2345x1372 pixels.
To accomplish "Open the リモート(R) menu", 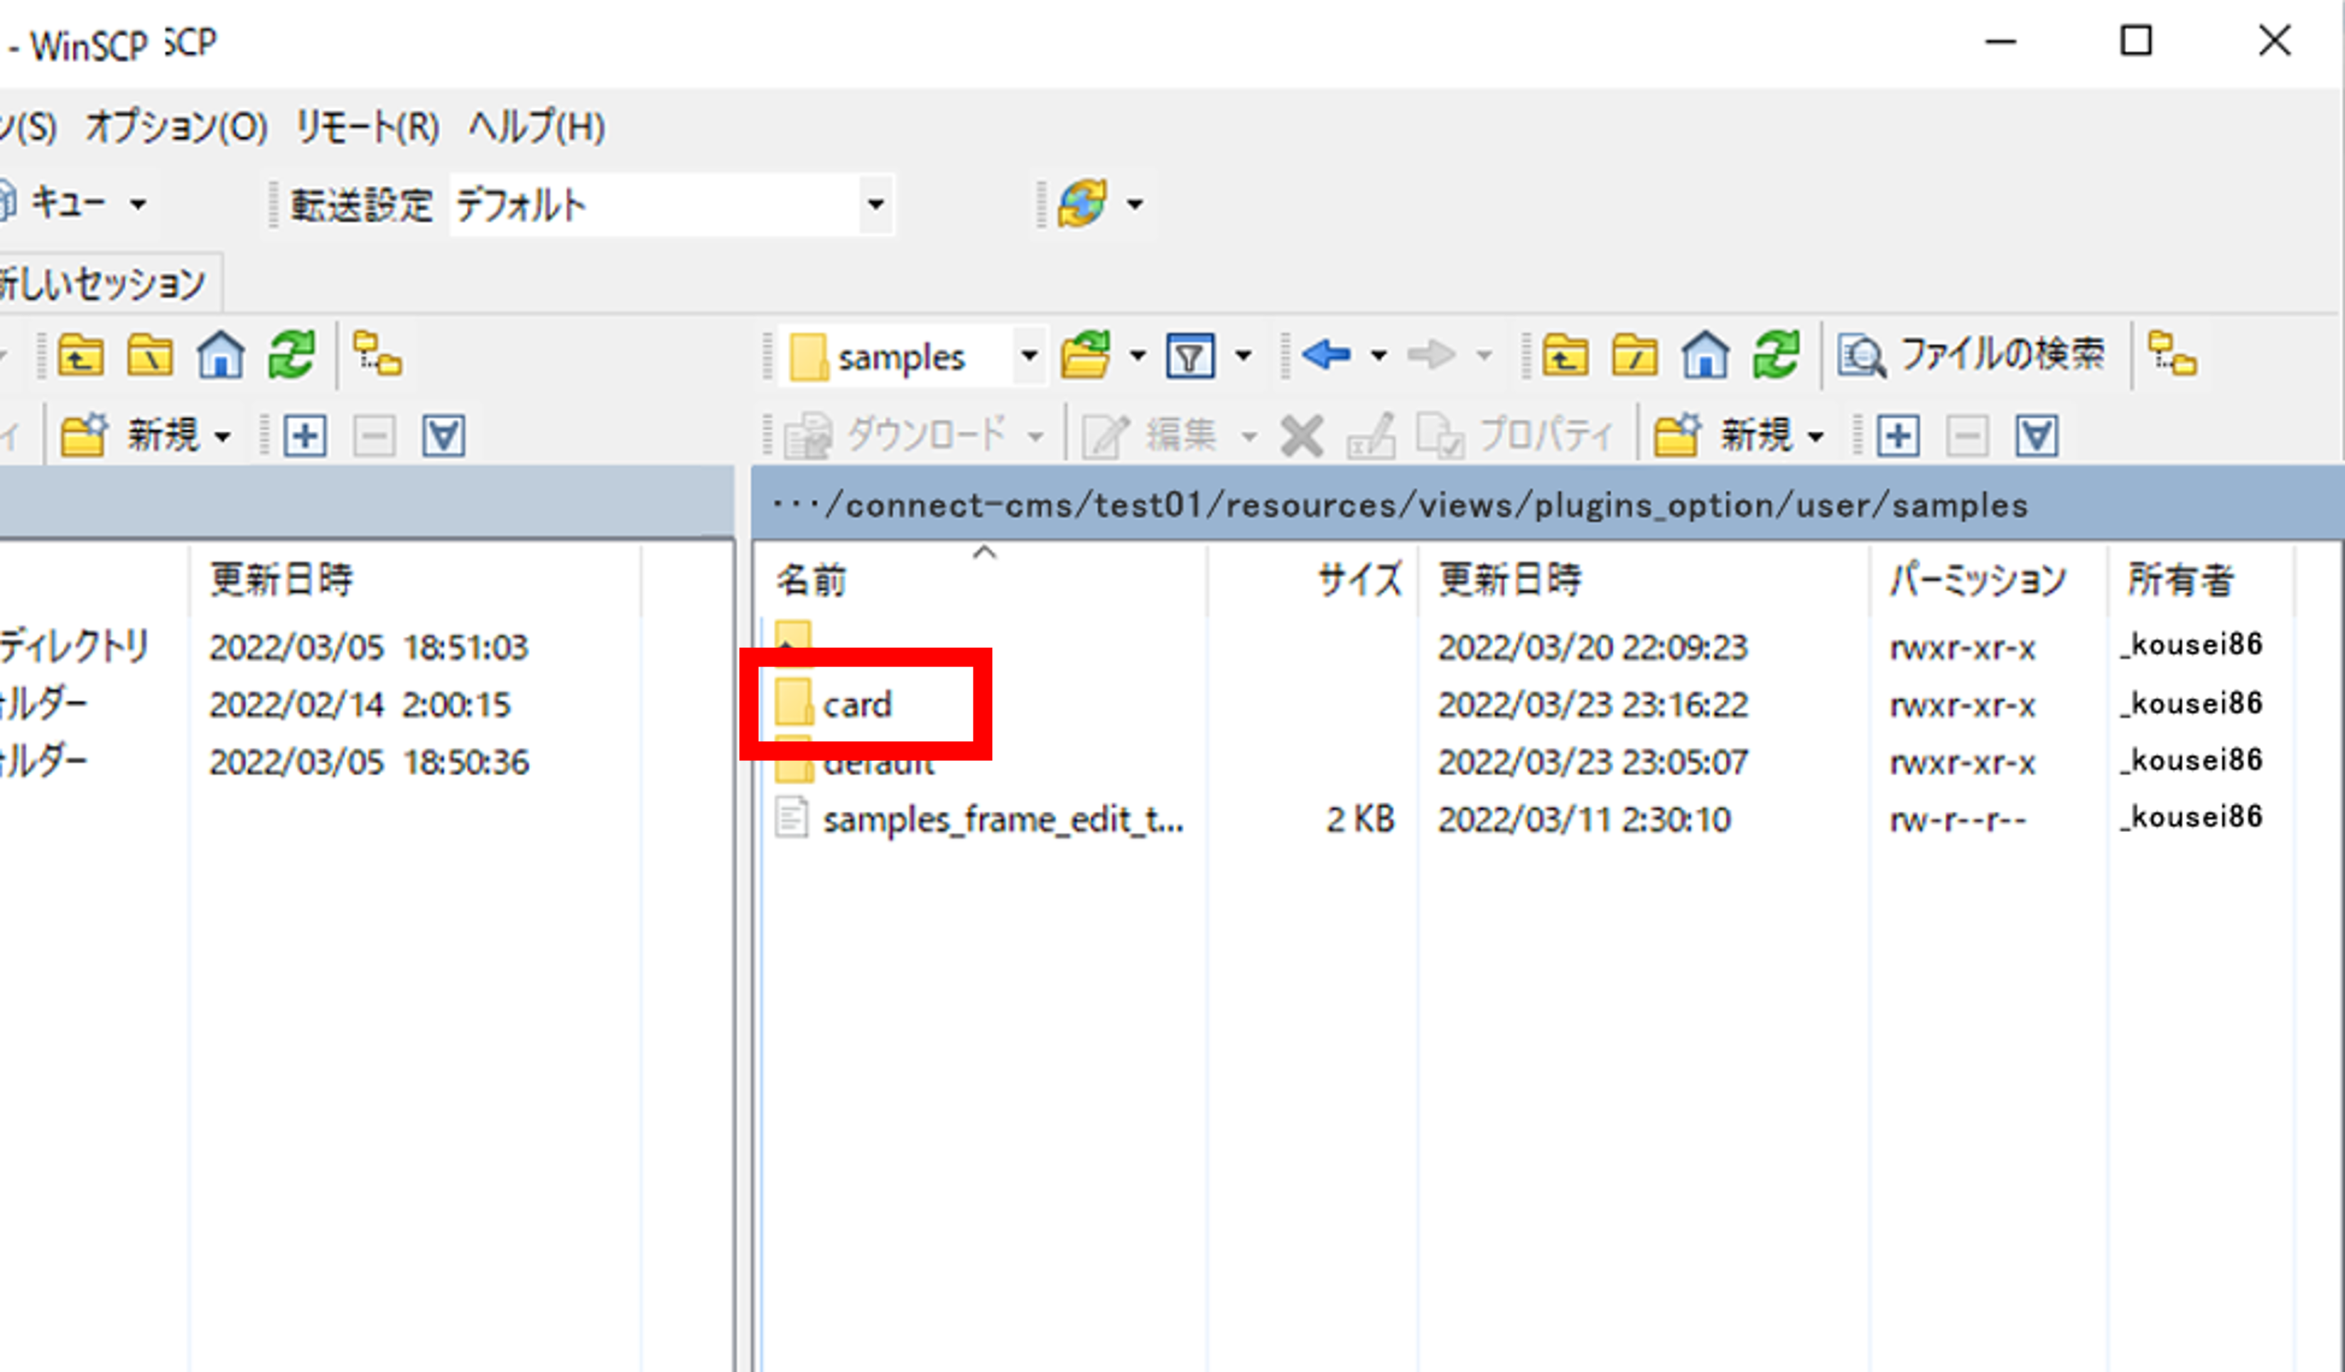I will click(367, 126).
